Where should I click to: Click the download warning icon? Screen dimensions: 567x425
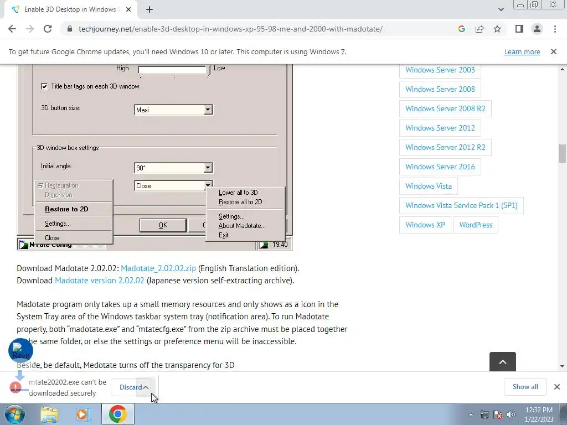click(x=16, y=387)
